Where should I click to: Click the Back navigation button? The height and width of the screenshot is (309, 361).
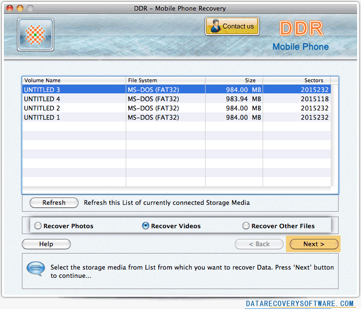(259, 244)
